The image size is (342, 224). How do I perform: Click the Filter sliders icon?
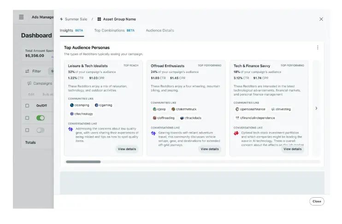27,71
